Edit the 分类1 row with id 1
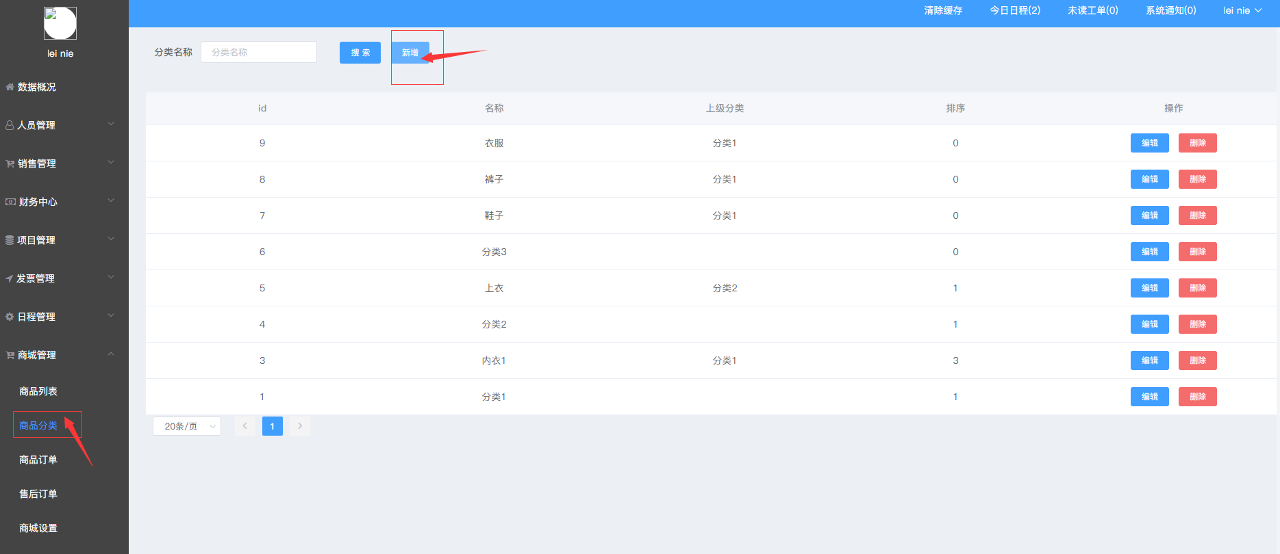1280x554 pixels. click(1150, 397)
